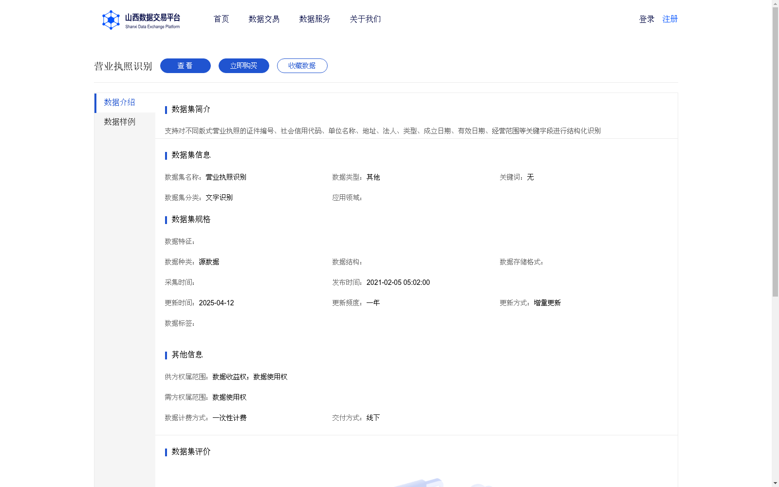
Task: Open the 关于我们 menu item
Action: pyautogui.click(x=365, y=19)
